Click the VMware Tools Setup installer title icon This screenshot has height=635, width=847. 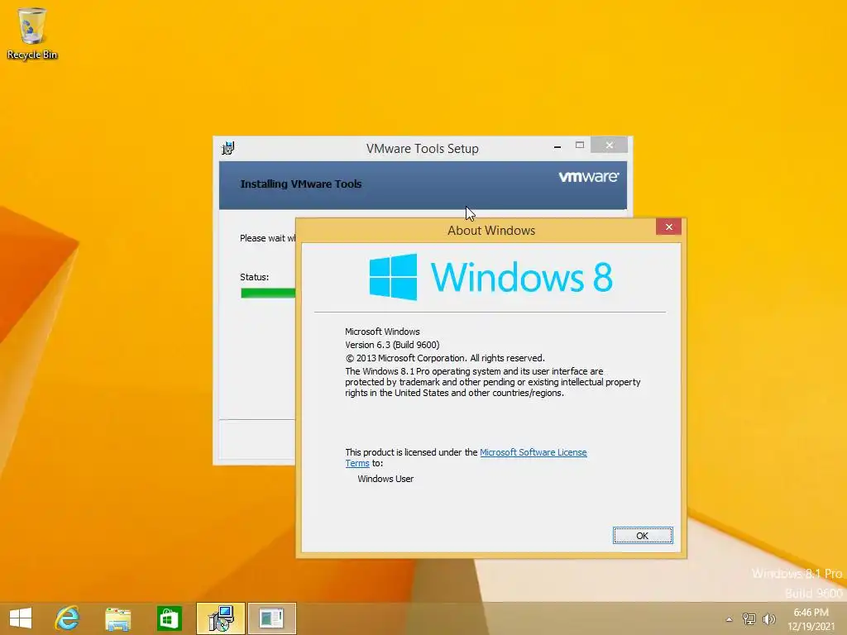228,148
